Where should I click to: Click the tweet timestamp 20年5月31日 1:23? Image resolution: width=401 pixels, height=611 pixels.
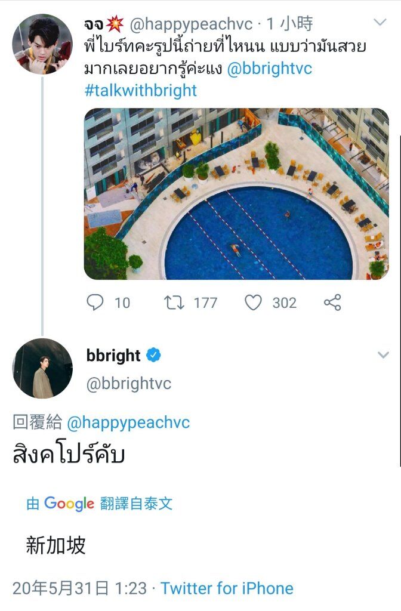point(79,588)
